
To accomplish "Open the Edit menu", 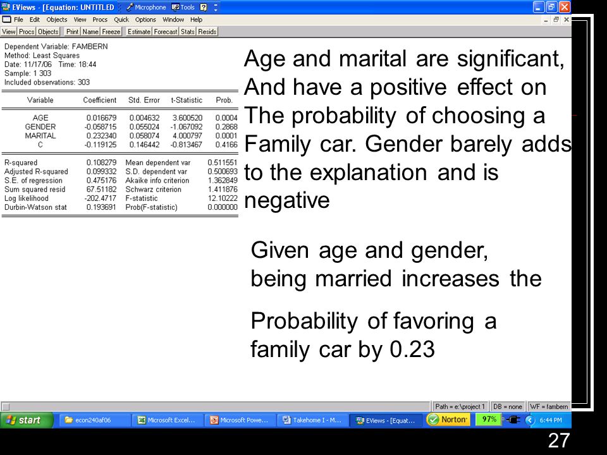I will [x=34, y=20].
